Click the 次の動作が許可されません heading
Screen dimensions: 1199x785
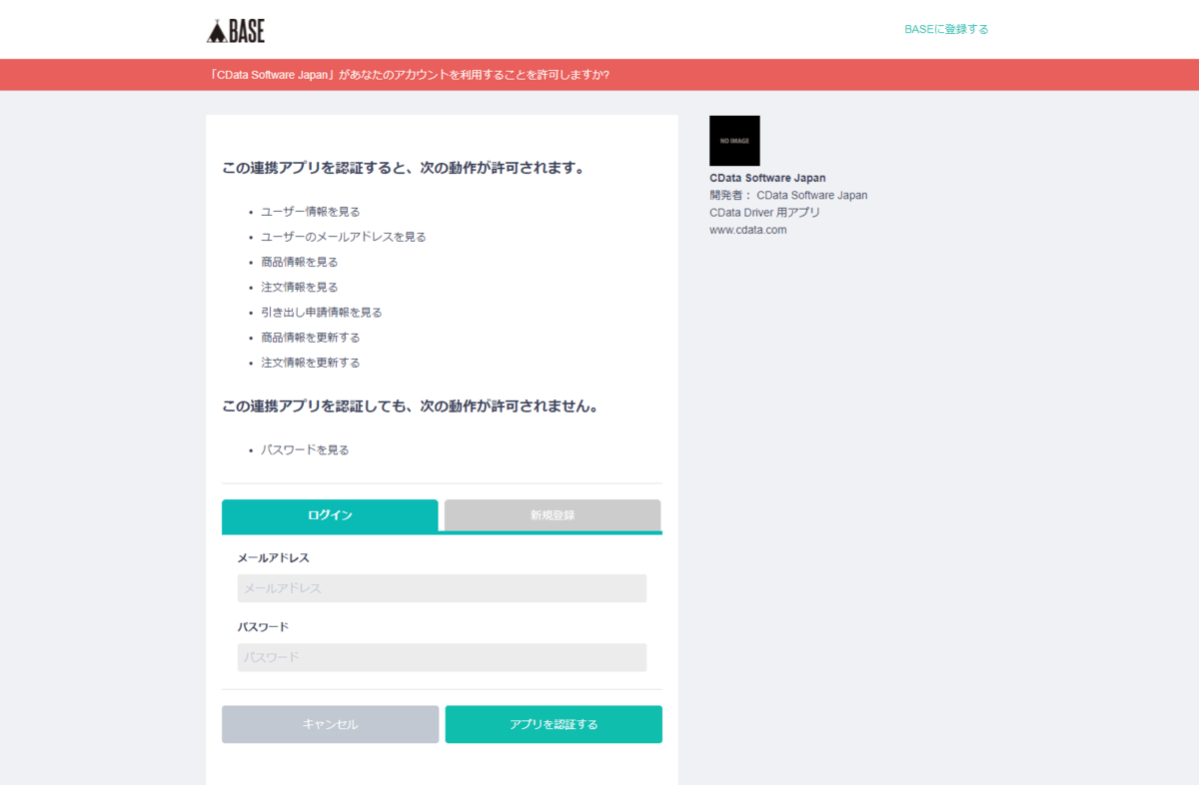click(x=410, y=406)
